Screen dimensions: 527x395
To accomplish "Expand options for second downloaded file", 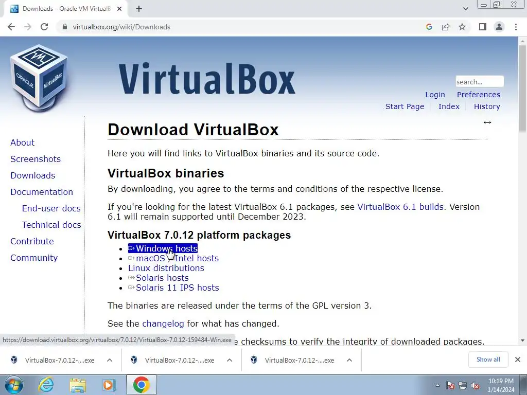I will 230,360.
